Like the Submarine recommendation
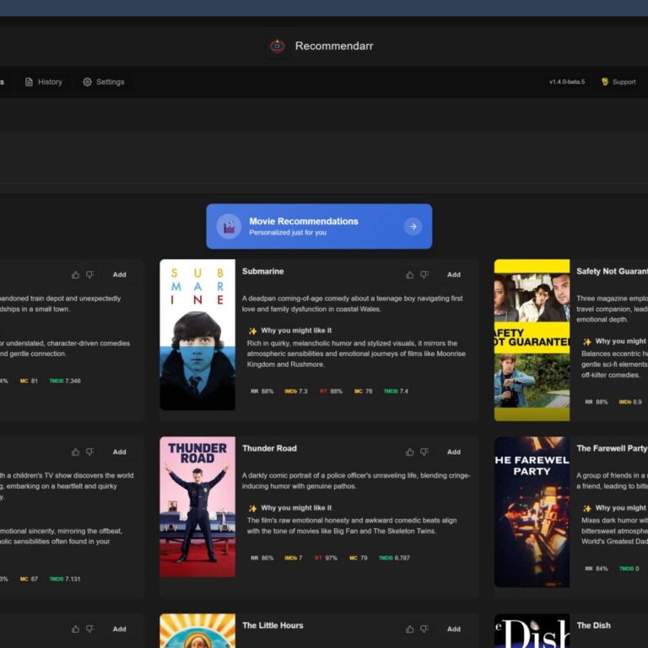Image resolution: width=648 pixels, height=648 pixels. click(409, 275)
